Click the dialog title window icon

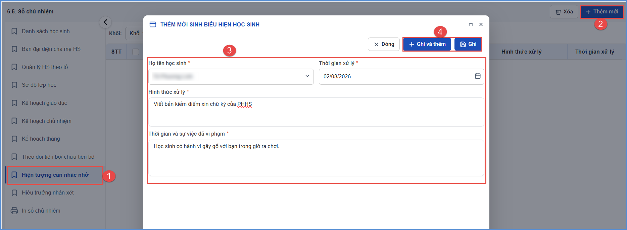(x=153, y=24)
